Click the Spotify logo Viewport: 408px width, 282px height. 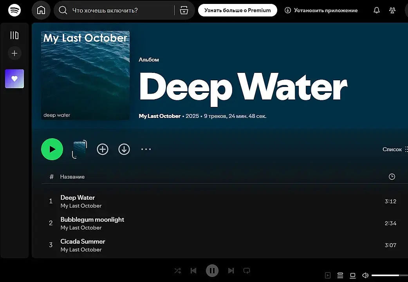click(14, 11)
